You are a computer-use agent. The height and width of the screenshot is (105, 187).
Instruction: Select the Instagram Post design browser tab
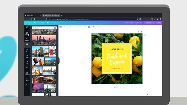[x=51, y=15]
